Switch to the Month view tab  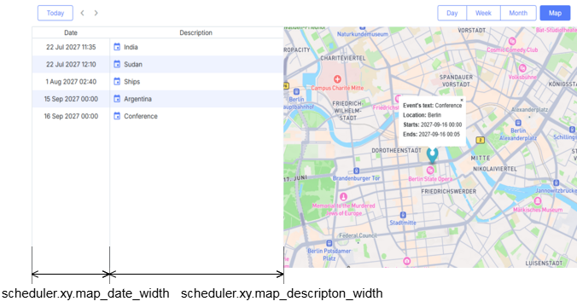point(518,13)
